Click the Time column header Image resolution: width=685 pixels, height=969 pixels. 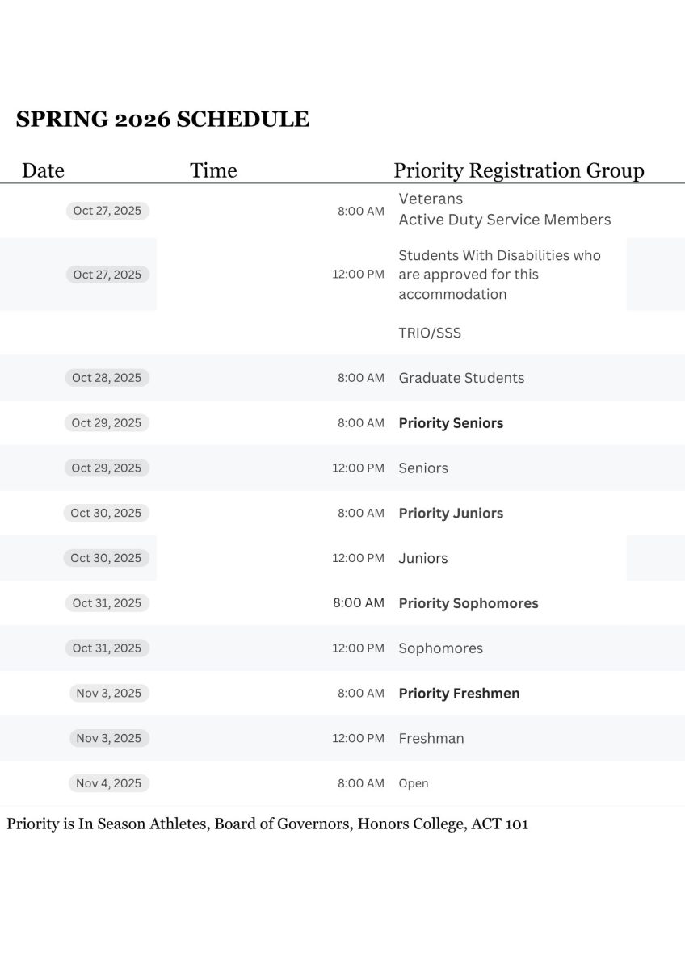213,170
